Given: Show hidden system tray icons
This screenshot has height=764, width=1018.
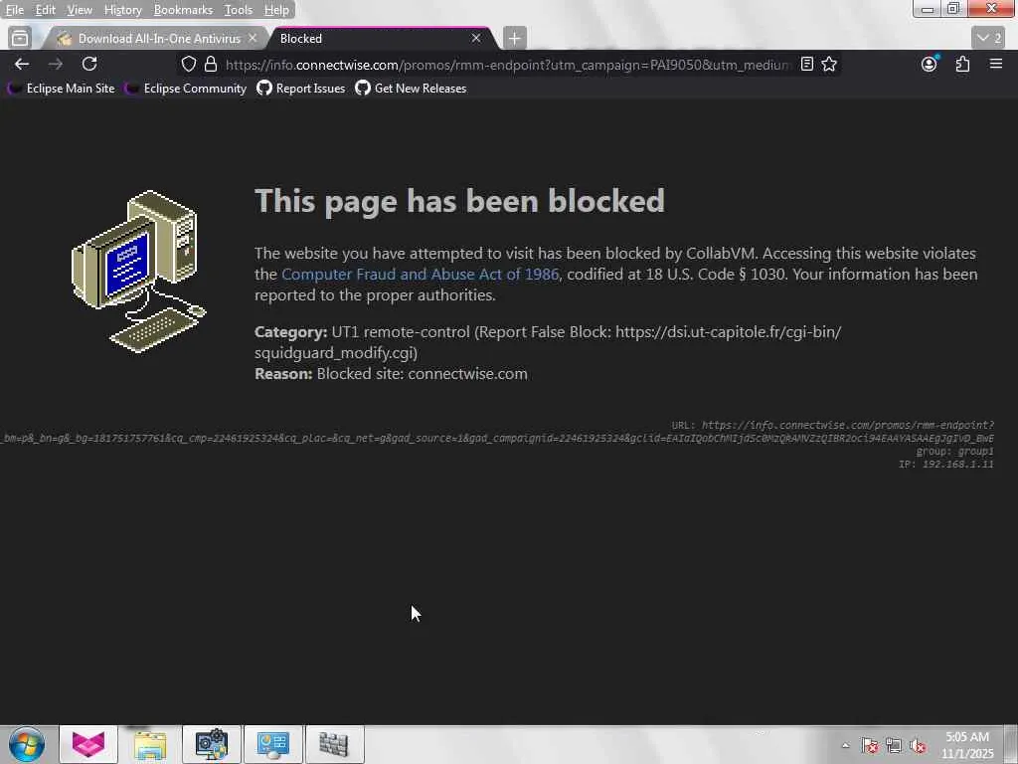Looking at the screenshot, I should pos(845,745).
